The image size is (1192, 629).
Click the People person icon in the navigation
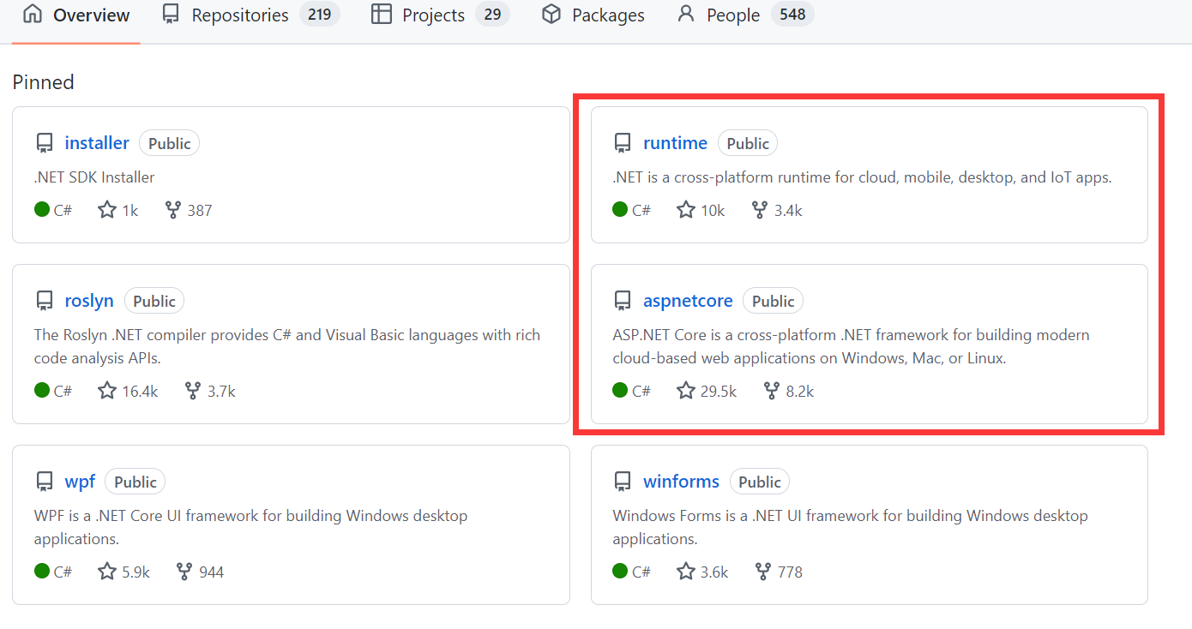click(685, 14)
